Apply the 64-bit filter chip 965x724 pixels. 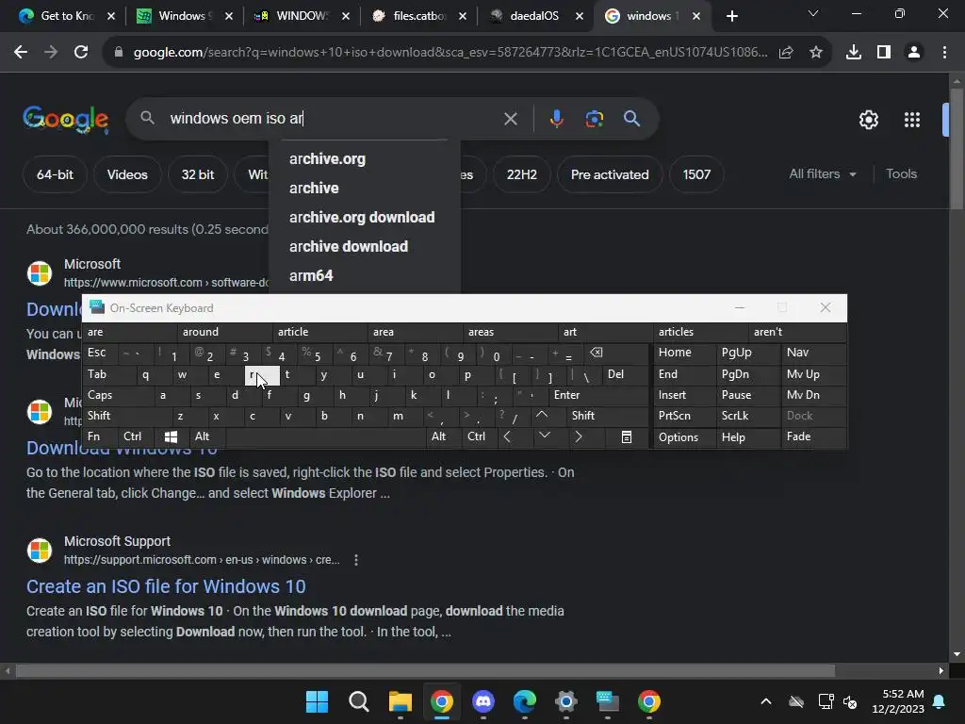(x=55, y=174)
